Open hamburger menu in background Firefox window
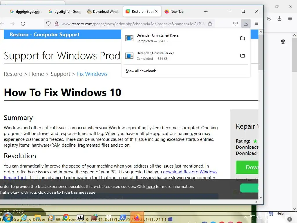This screenshot has width=297, height=223. click(290, 18)
